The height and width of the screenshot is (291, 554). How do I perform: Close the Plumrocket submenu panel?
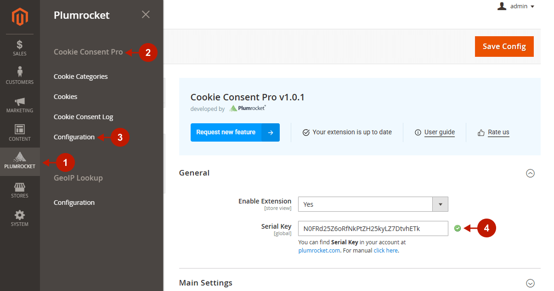[x=146, y=15]
